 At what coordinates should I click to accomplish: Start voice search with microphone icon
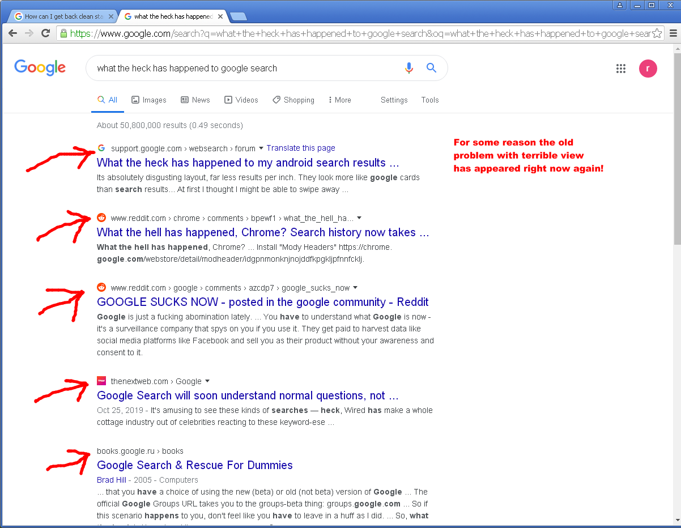coord(409,68)
